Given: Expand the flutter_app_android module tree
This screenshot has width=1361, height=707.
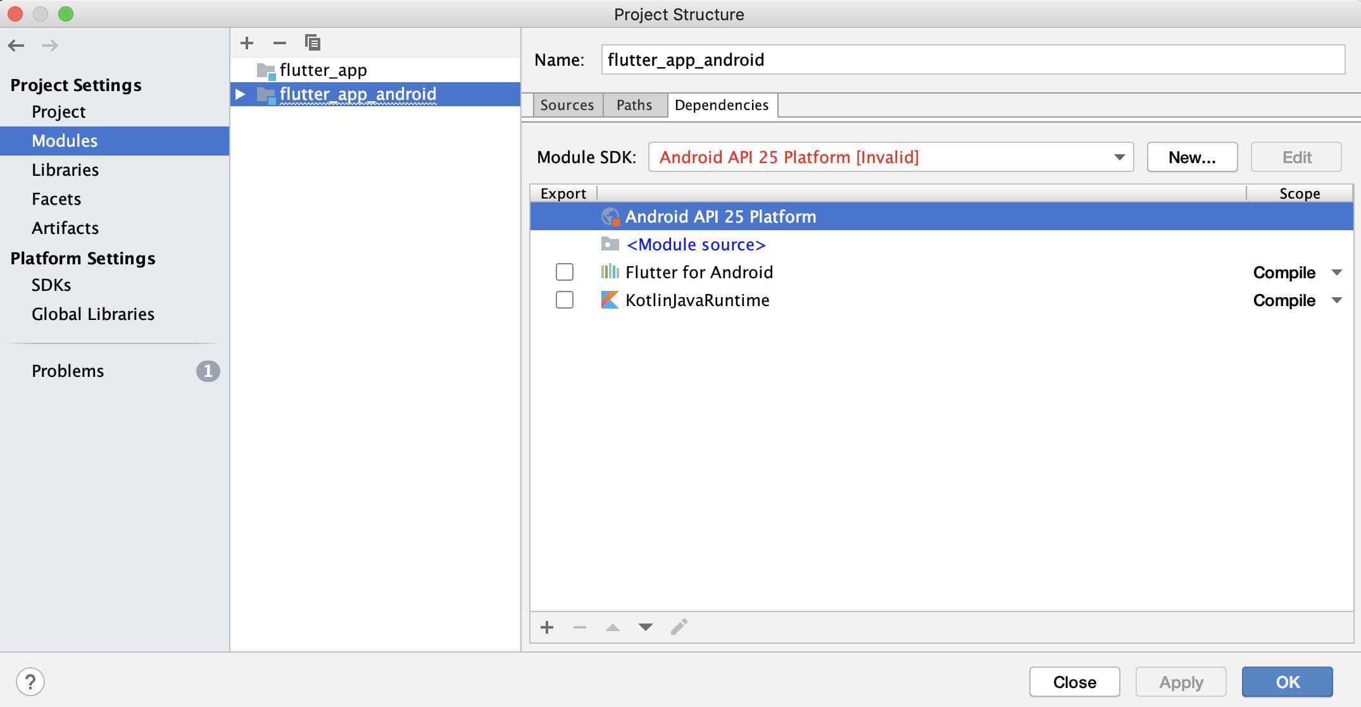Looking at the screenshot, I should (x=241, y=94).
